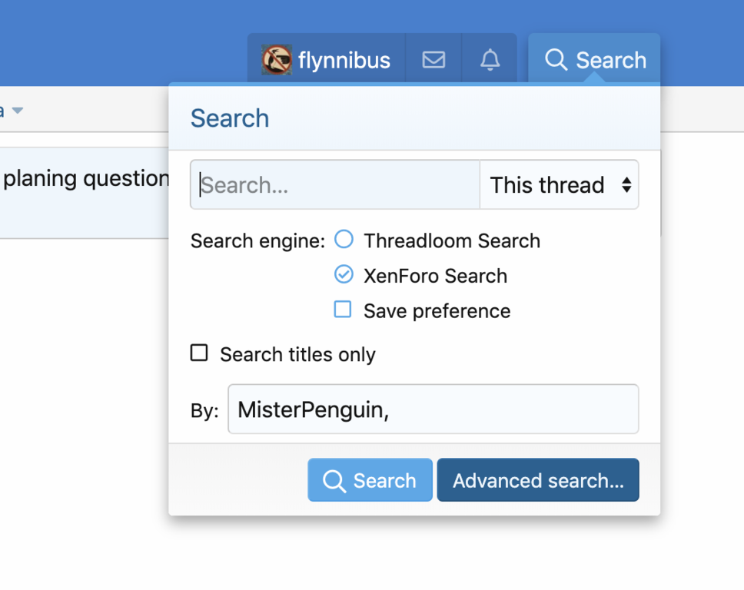Expand the dropdown caret in left navigation
The image size is (744, 590).
click(18, 111)
